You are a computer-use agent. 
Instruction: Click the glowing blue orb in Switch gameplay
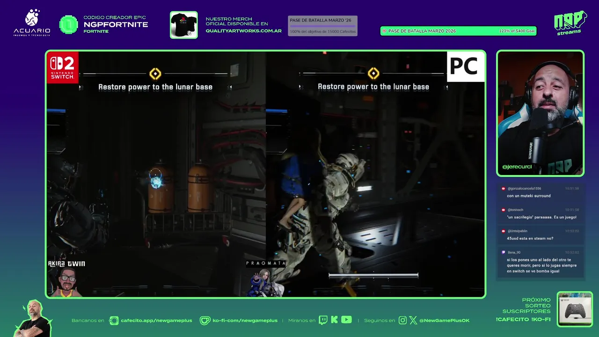click(x=156, y=180)
